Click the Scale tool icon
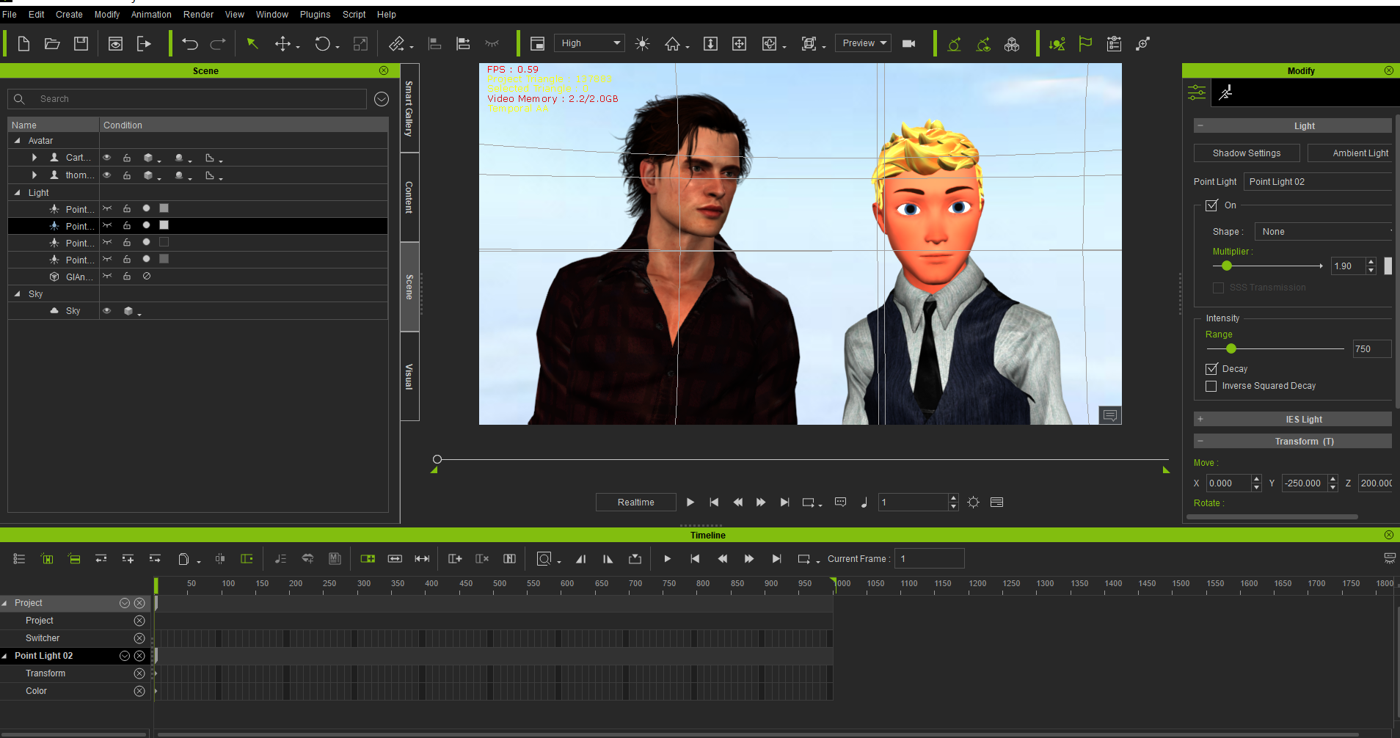Screen dimensions: 1400x738 click(360, 44)
